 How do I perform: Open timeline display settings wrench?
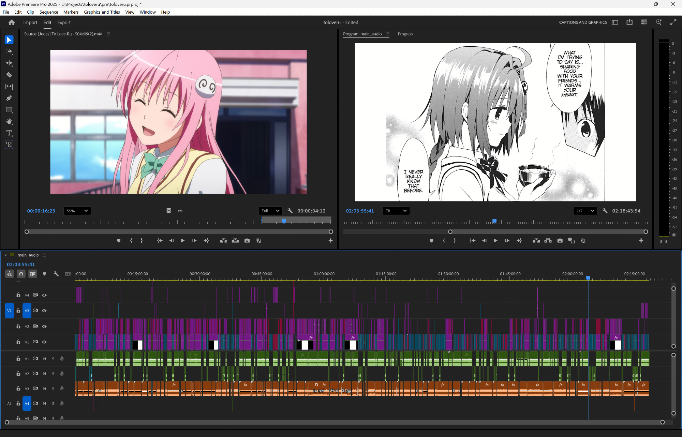click(x=56, y=274)
